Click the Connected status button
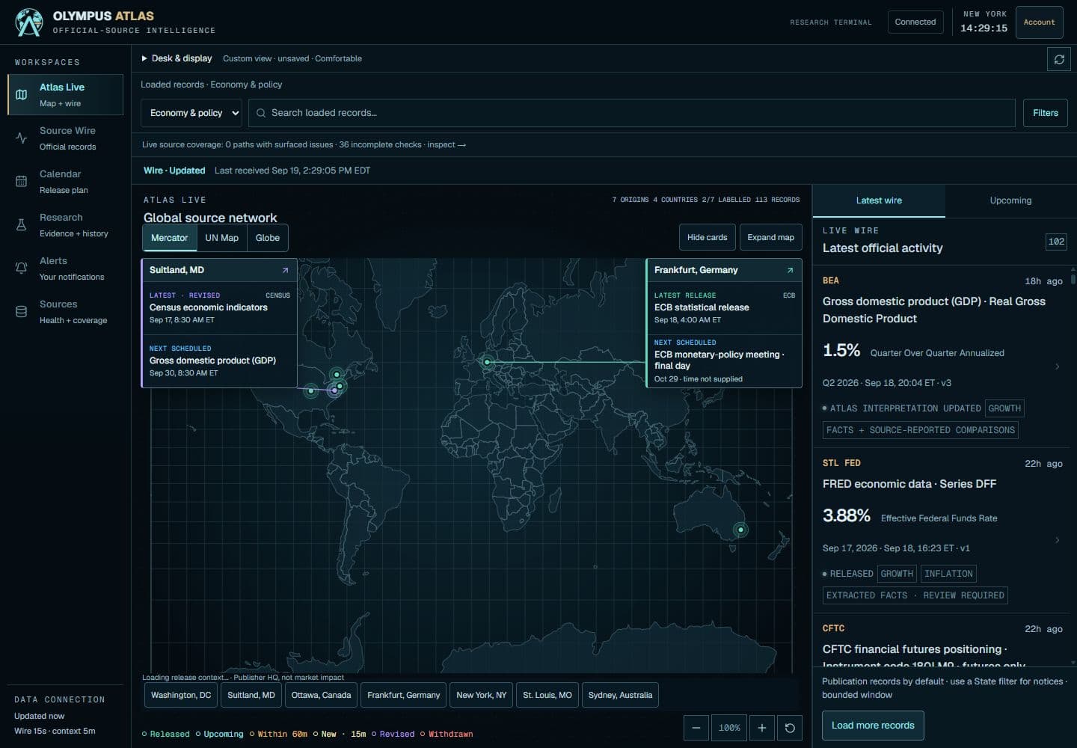Viewport: 1077px width, 748px height. pyautogui.click(x=915, y=22)
